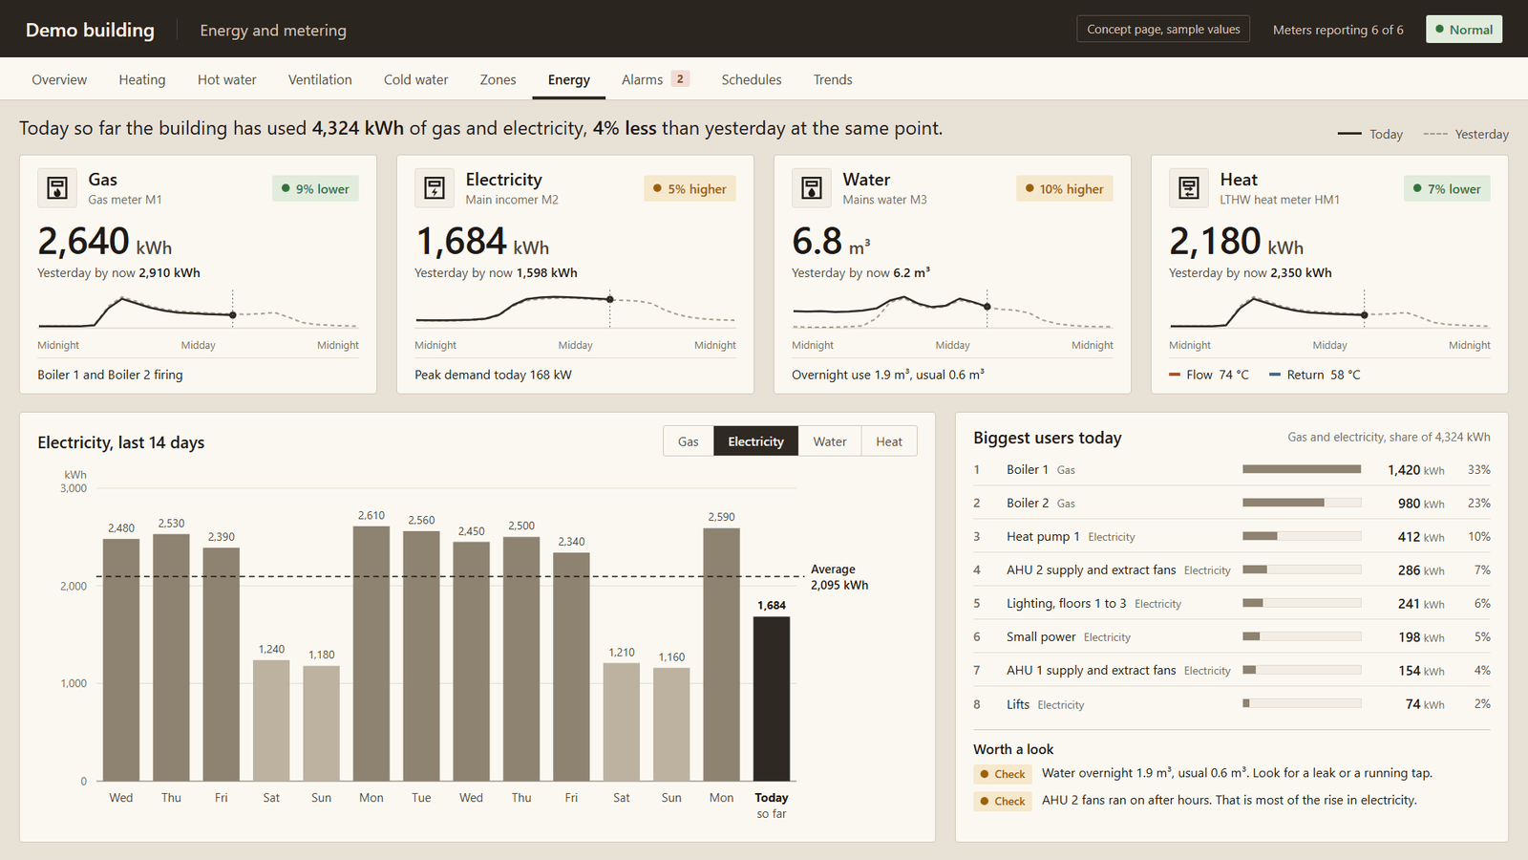Screen dimensions: 1528x860
Task: Click the Average 2,095 kWh label
Action: pyautogui.click(x=839, y=577)
